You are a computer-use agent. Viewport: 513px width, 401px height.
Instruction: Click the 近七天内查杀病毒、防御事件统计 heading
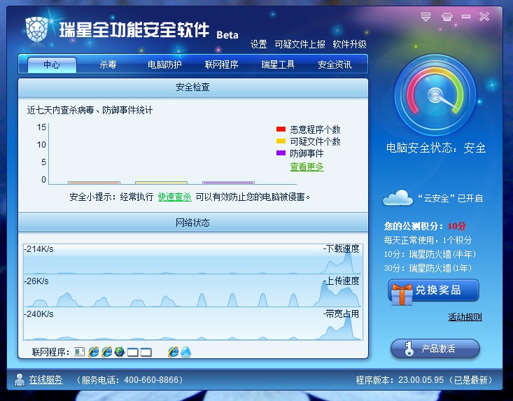pyautogui.click(x=90, y=111)
